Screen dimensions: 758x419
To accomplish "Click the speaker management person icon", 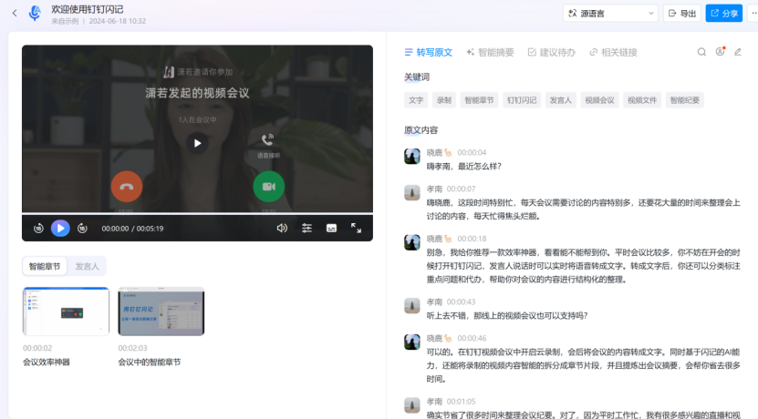I will (x=721, y=52).
